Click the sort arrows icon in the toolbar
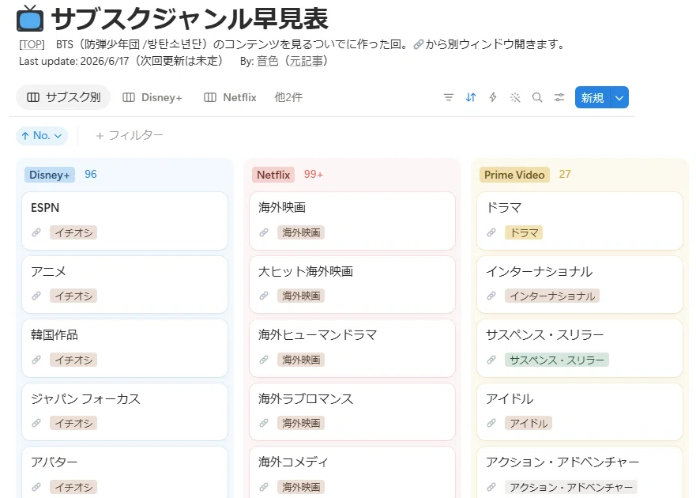 tap(471, 97)
